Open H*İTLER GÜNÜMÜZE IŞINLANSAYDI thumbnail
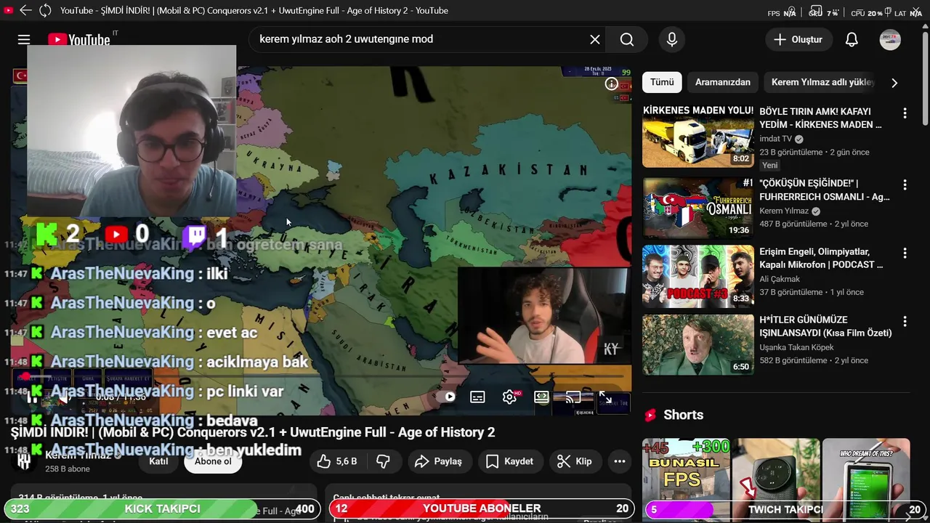This screenshot has height=523, width=930. click(698, 344)
